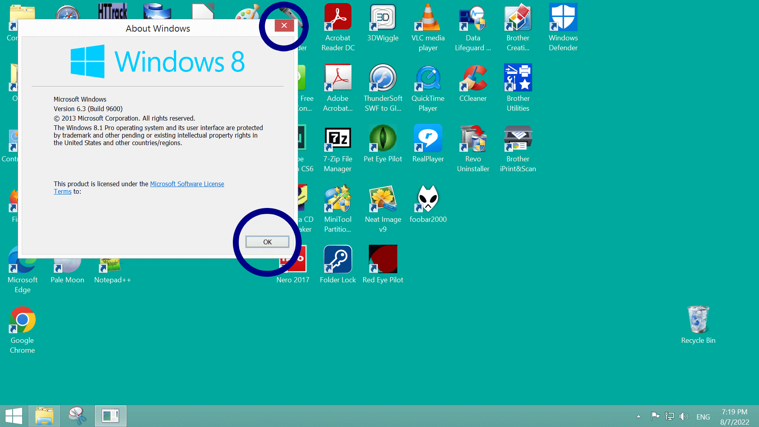The height and width of the screenshot is (427, 759).
Task: Select the Pale Moon browser shortcut
Action: (67, 270)
